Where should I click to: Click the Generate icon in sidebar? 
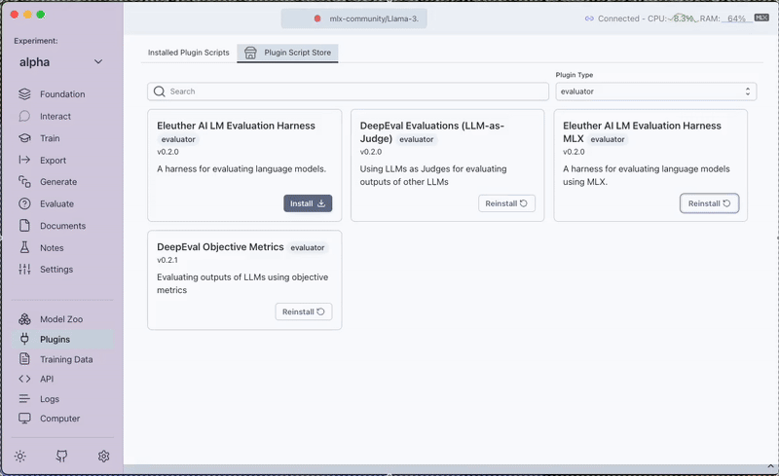24,182
